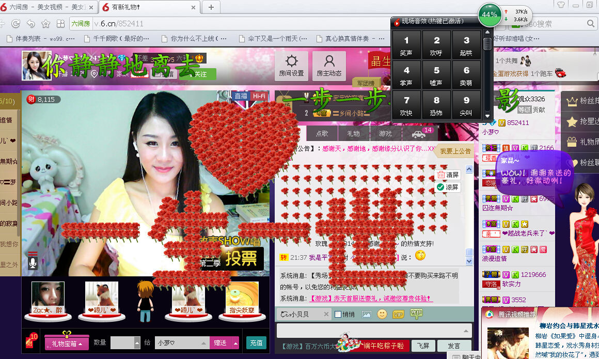
Task: Click the 飞屏 fly screen button
Action: [x=423, y=346]
